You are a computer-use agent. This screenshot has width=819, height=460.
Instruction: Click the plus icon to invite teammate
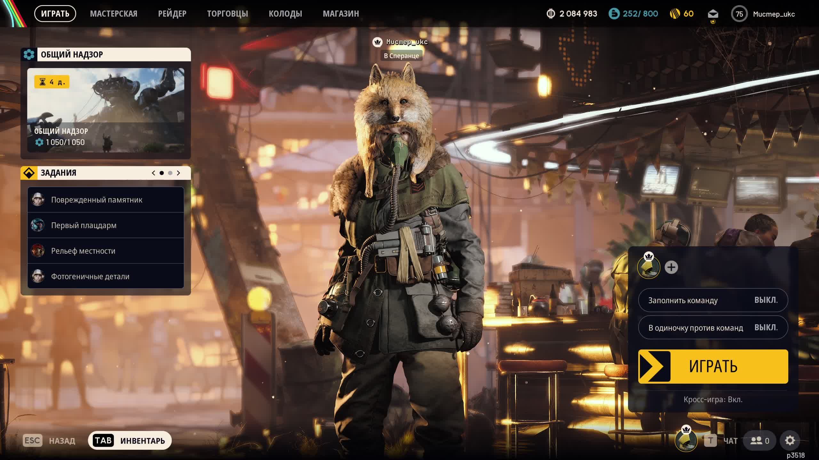[671, 267]
